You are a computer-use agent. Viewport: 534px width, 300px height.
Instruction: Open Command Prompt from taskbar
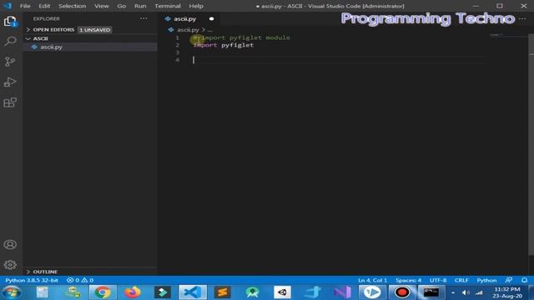pos(431,292)
